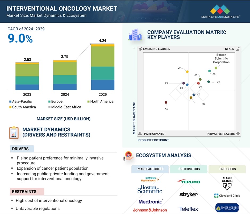Click the Johnson & Johnson logo
The width and height of the screenshot is (250, 214).
click(x=150, y=210)
